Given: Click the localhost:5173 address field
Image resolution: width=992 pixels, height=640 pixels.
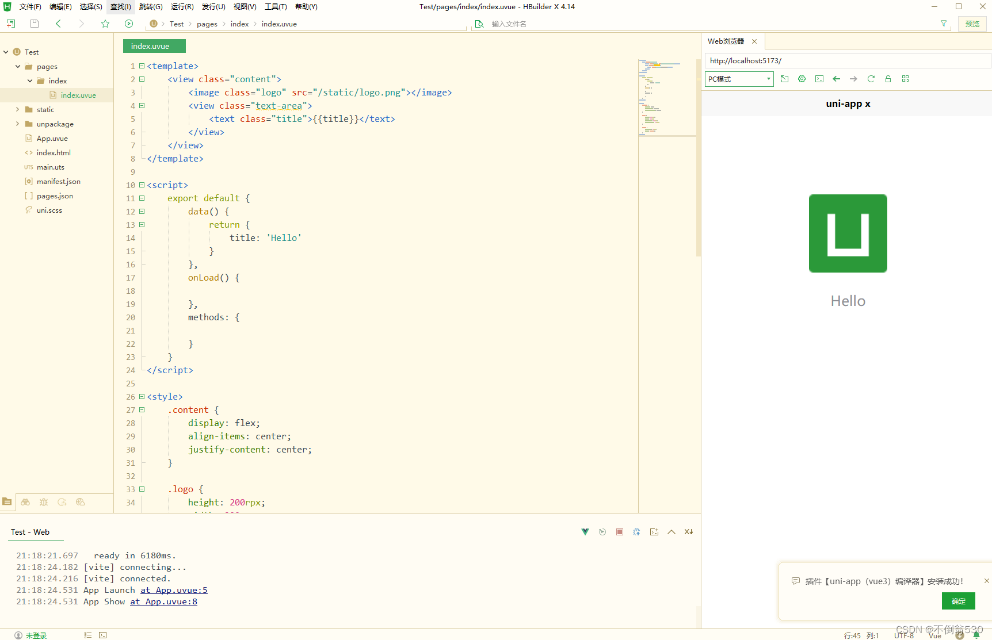Looking at the screenshot, I should [x=848, y=60].
